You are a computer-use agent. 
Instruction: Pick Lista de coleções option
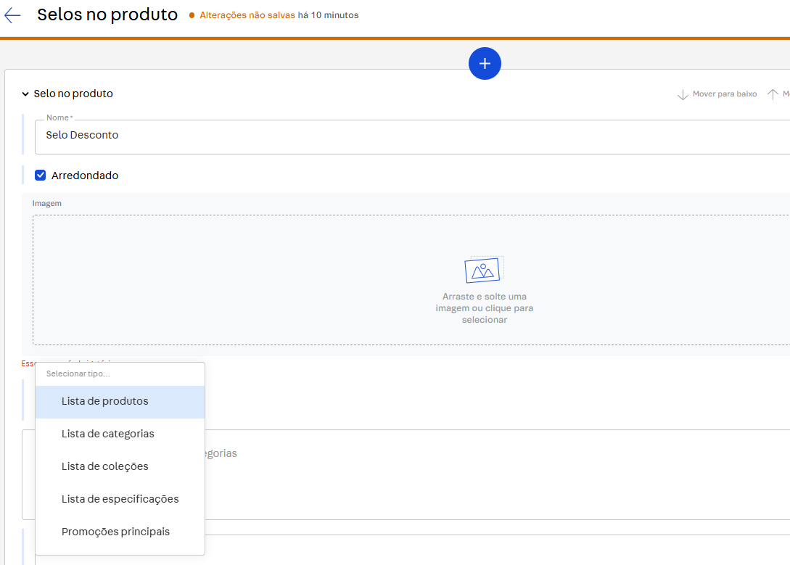(x=105, y=466)
